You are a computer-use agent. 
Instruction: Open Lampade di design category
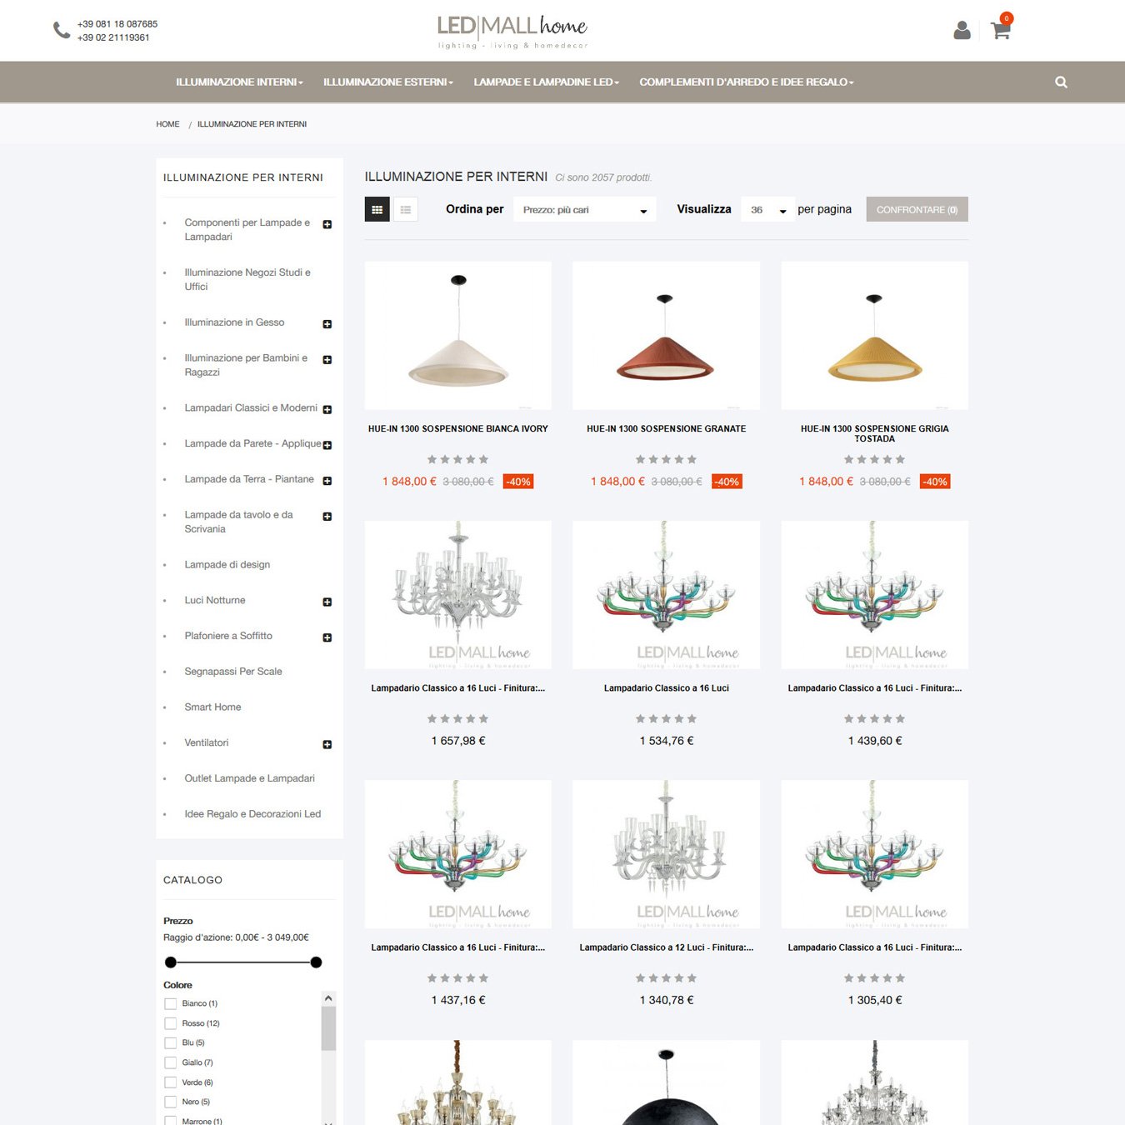(227, 565)
